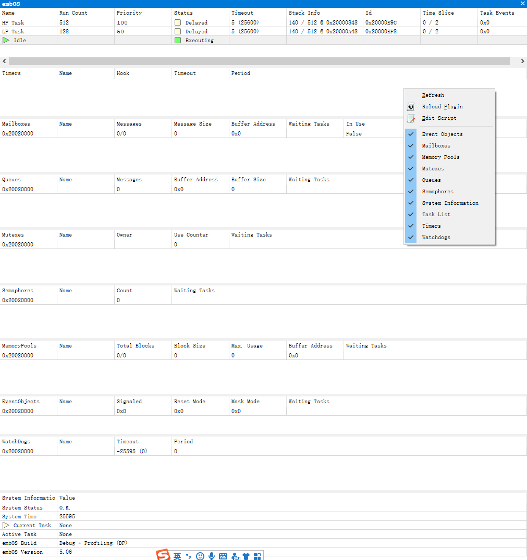Click LP Task's Delayed status square
527x560 pixels.
click(178, 31)
